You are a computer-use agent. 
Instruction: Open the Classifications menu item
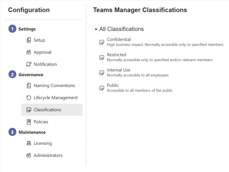point(47,110)
